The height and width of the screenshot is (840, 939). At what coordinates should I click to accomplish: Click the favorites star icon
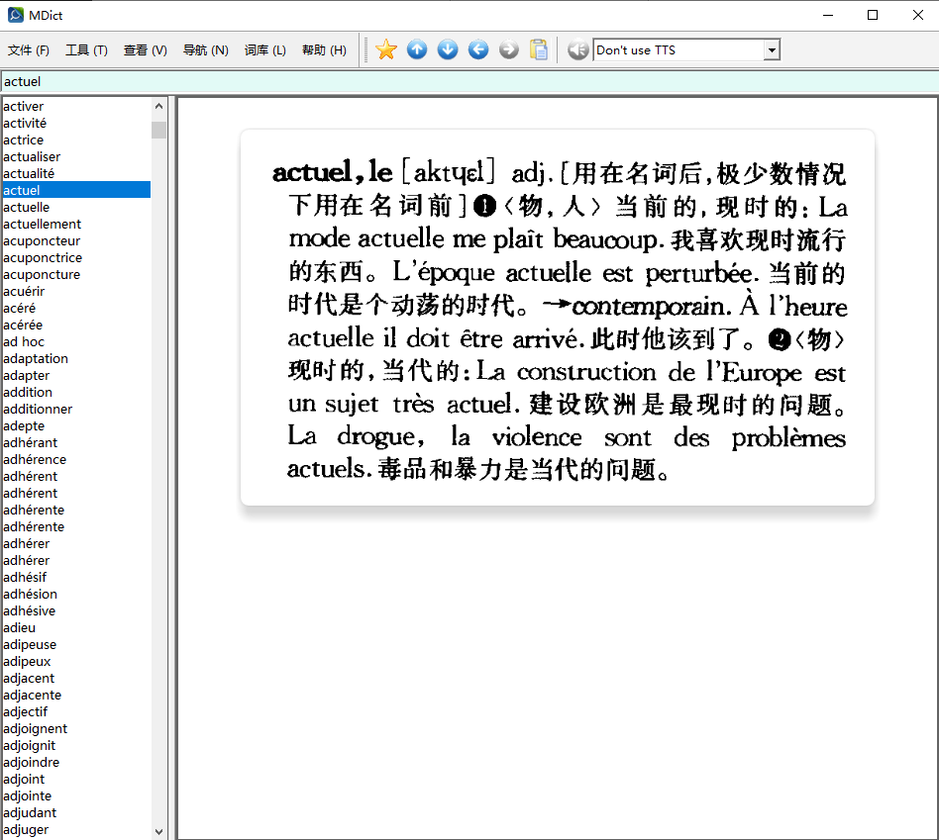386,49
